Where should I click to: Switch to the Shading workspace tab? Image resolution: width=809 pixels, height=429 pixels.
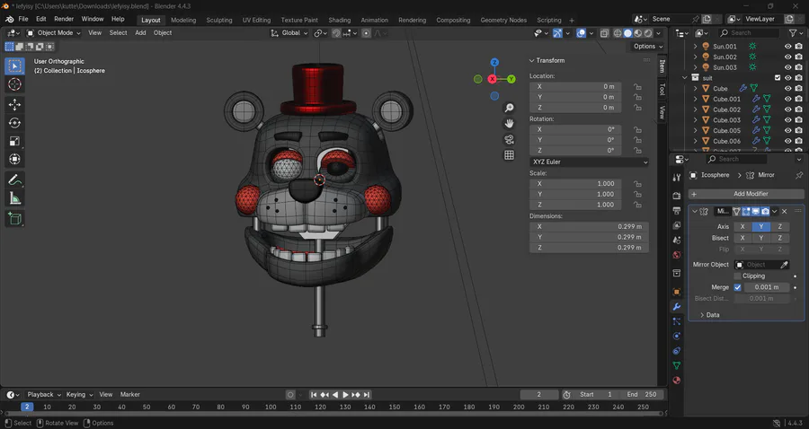(340, 20)
